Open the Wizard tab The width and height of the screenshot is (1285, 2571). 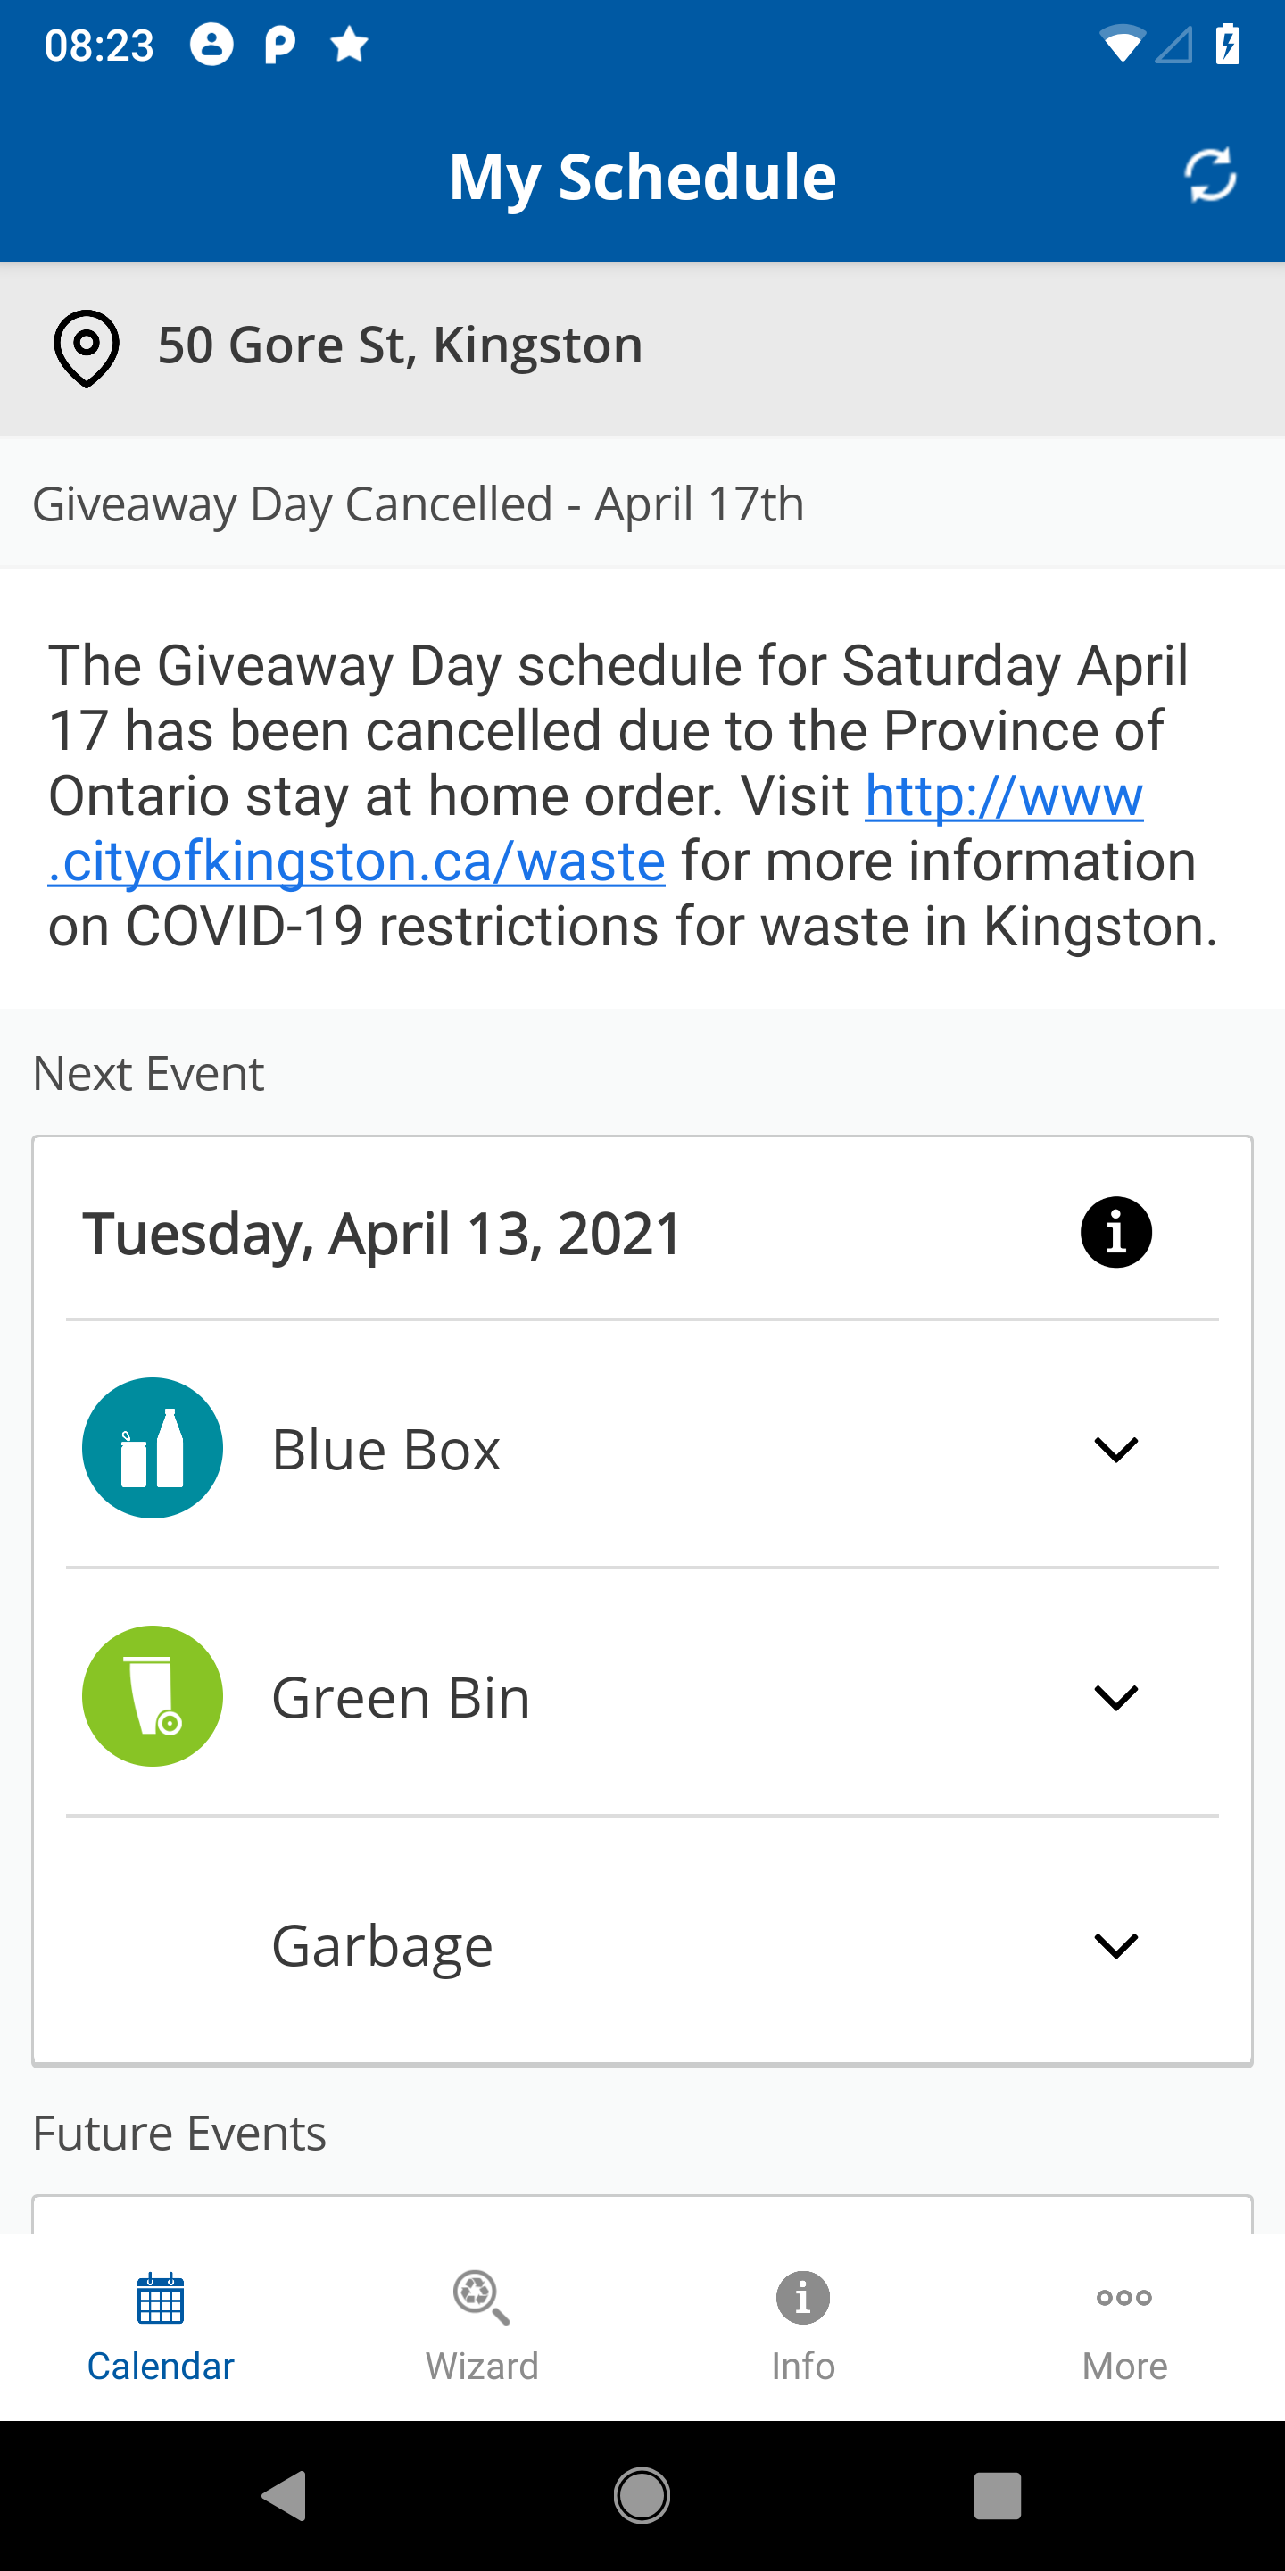[x=482, y=2327]
